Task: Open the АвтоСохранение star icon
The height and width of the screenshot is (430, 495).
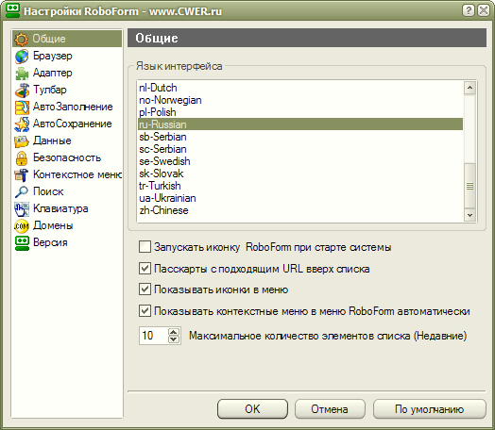Action: point(22,124)
